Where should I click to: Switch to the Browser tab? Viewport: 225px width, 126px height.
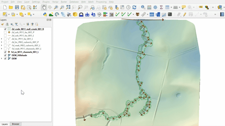click(x=16, y=124)
